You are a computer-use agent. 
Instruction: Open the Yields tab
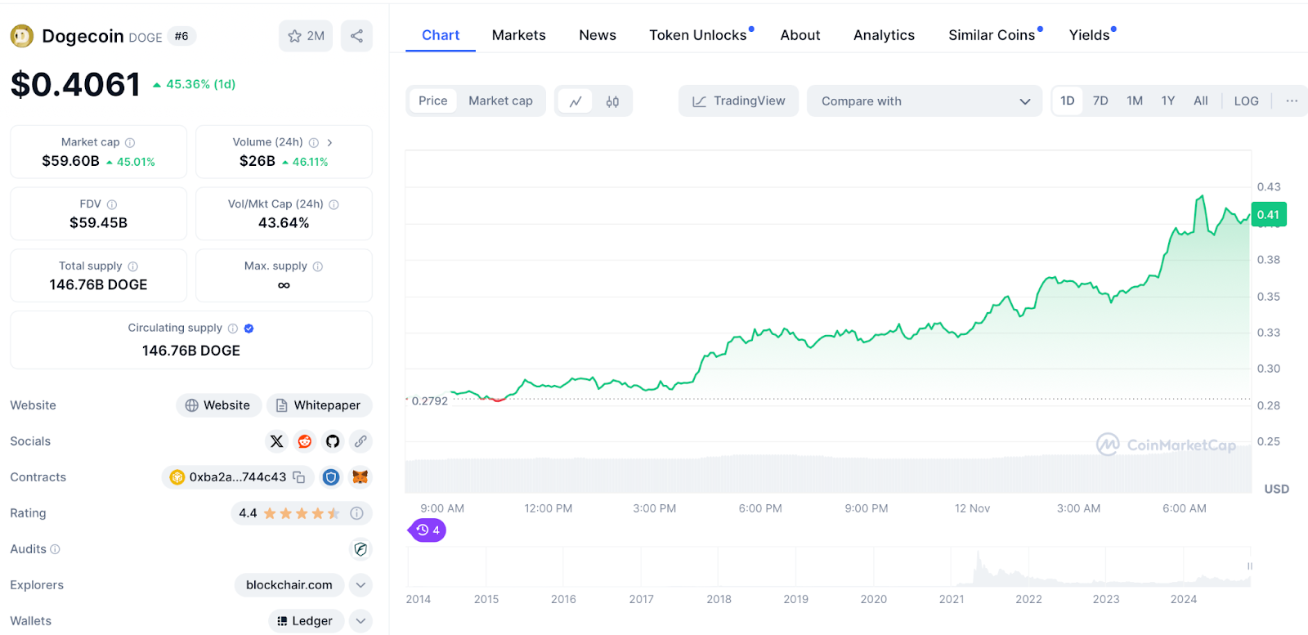[1090, 35]
